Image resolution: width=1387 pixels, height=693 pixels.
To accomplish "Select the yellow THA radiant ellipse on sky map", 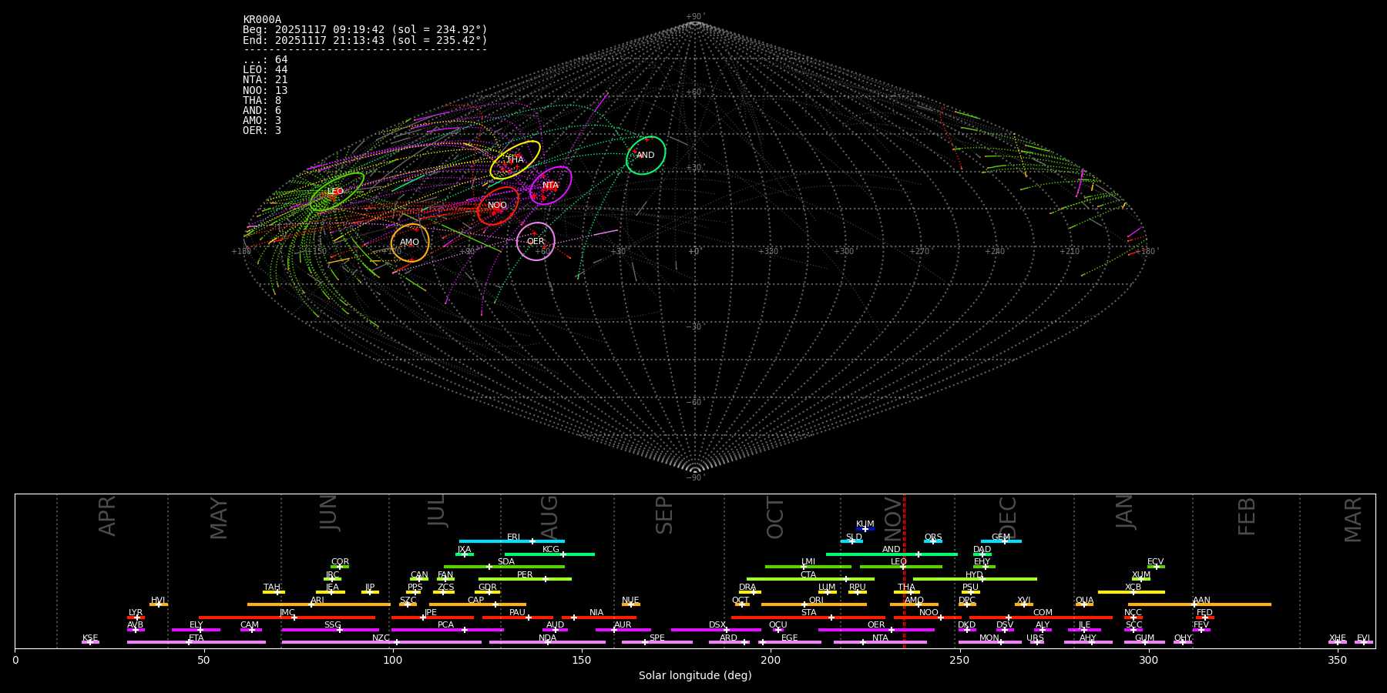I will [x=515, y=160].
